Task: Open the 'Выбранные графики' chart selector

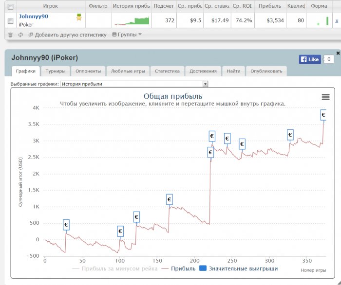Action: (x=134, y=84)
